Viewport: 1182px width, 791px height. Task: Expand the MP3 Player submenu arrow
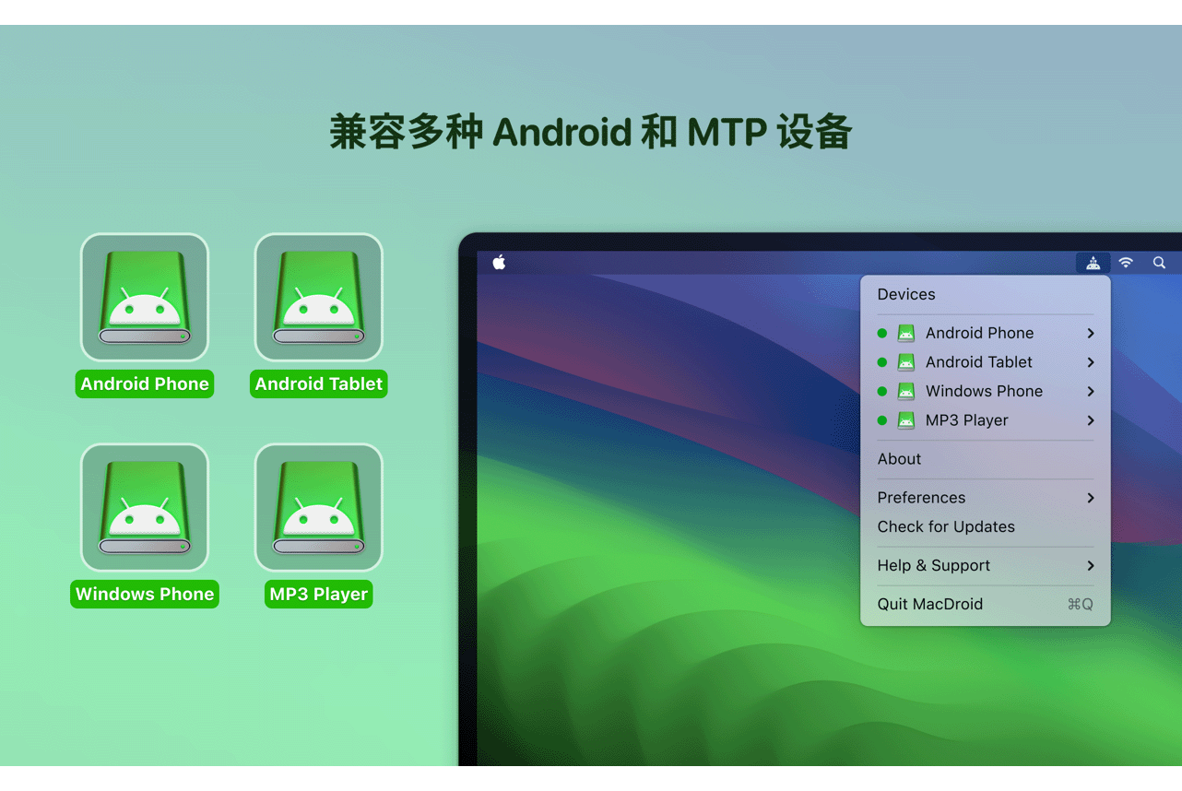pos(1091,420)
